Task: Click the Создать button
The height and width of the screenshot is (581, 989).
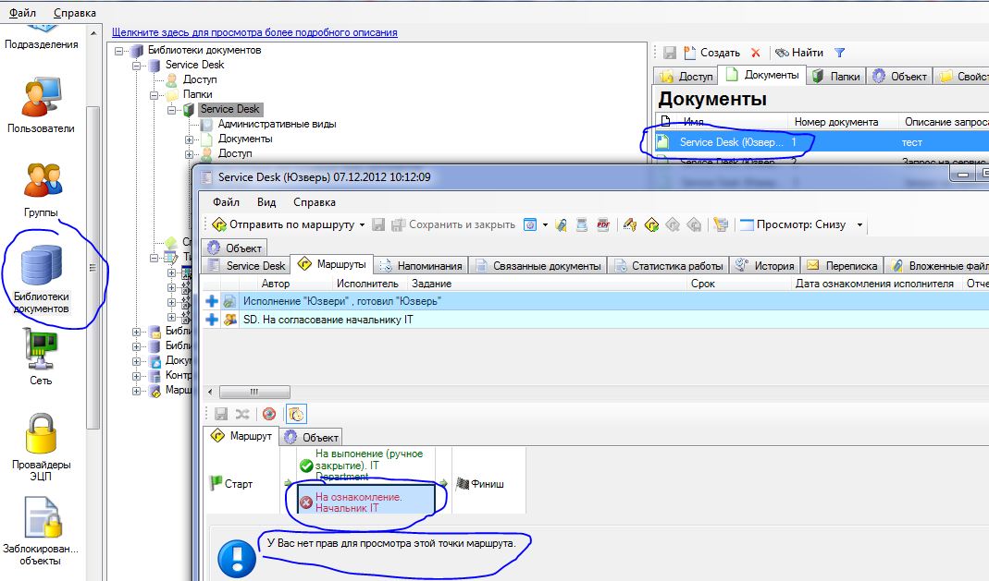Action: (x=711, y=53)
